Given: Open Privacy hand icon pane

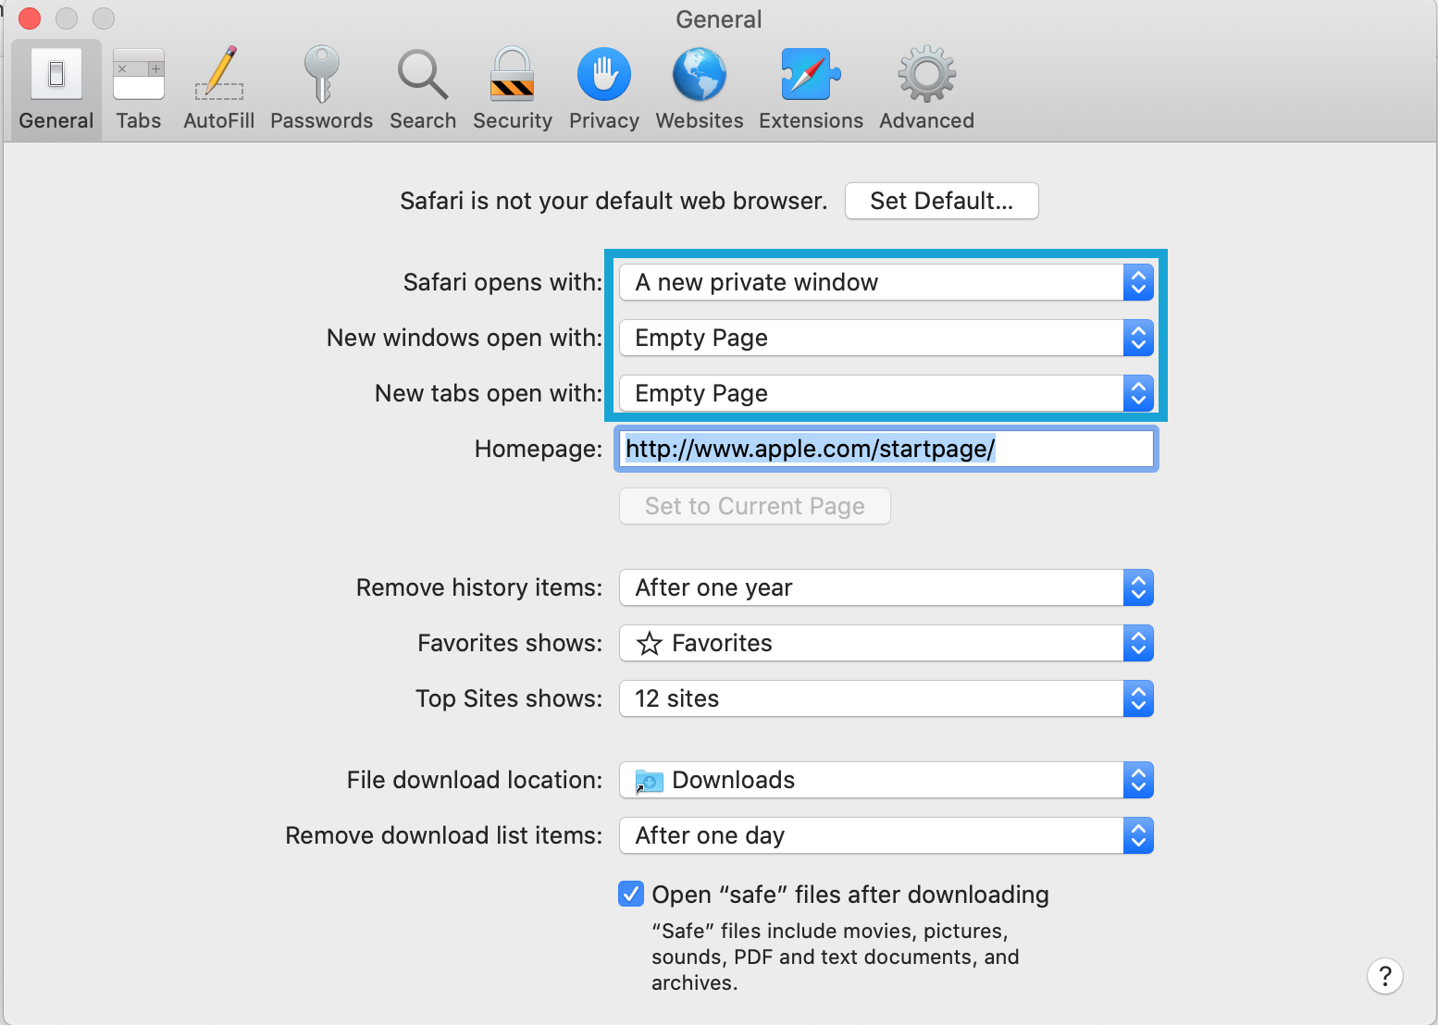Looking at the screenshot, I should [604, 90].
